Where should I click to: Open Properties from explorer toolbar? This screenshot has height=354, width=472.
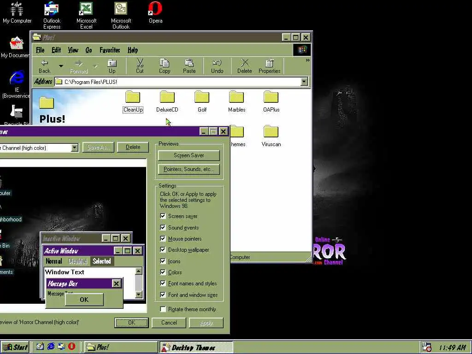click(x=269, y=66)
